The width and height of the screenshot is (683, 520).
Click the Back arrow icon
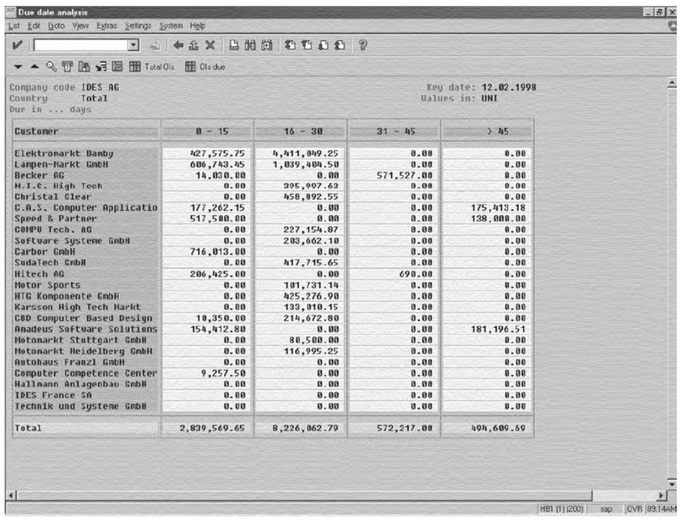pos(178,45)
